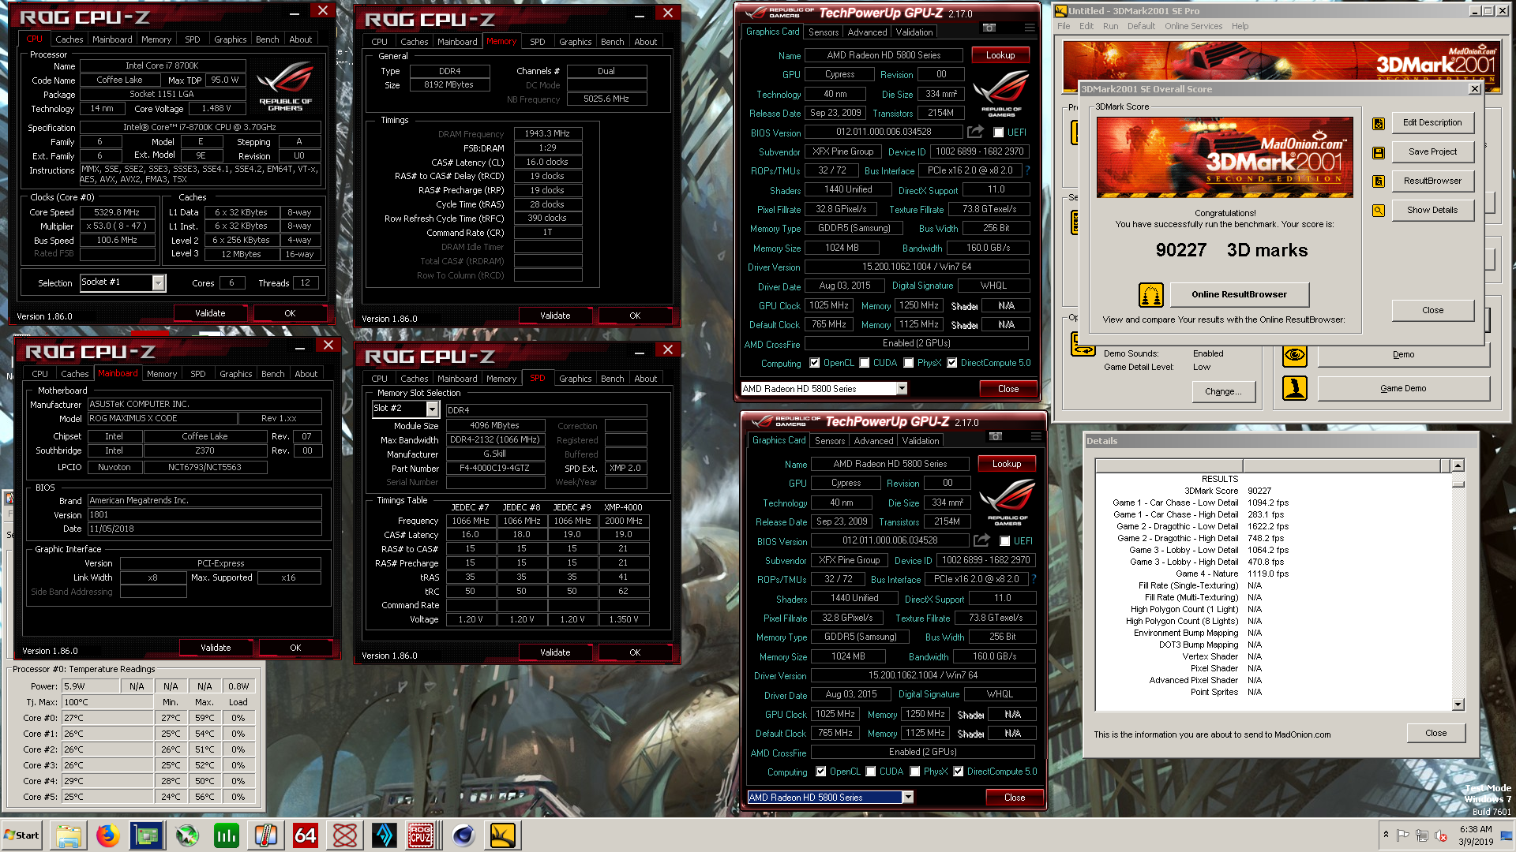The width and height of the screenshot is (1516, 852).
Task: Show hidden system tray icons arrow
Action: (1386, 835)
